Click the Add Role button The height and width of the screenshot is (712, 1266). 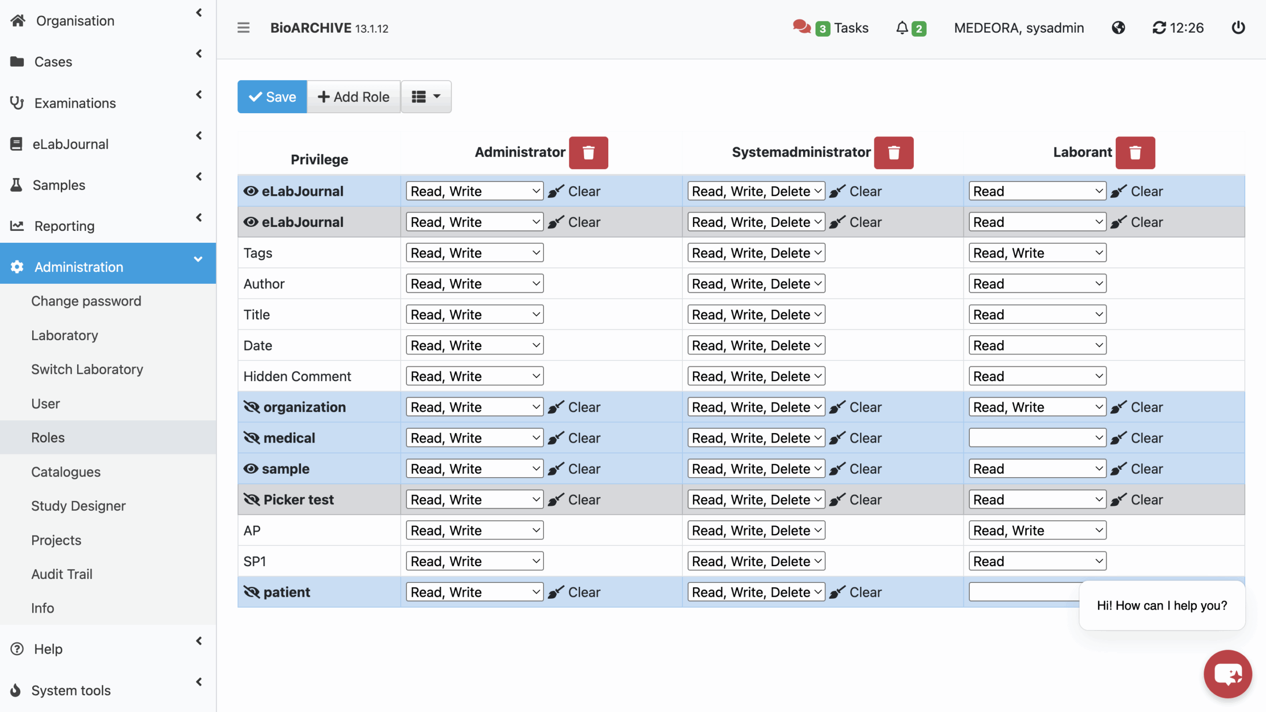coord(353,97)
